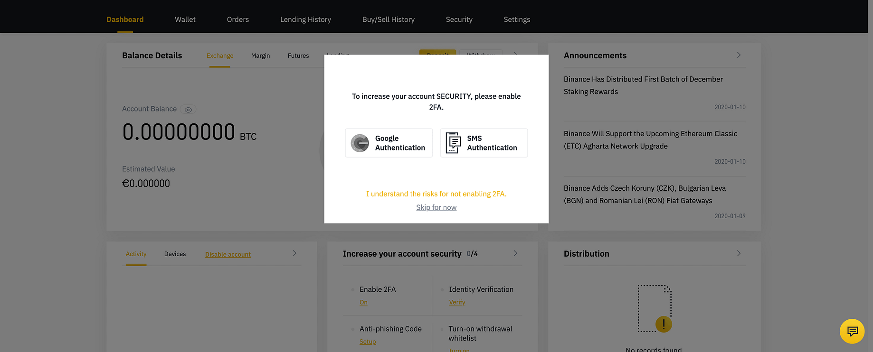Expand the Distribution panel chevron

click(x=739, y=253)
